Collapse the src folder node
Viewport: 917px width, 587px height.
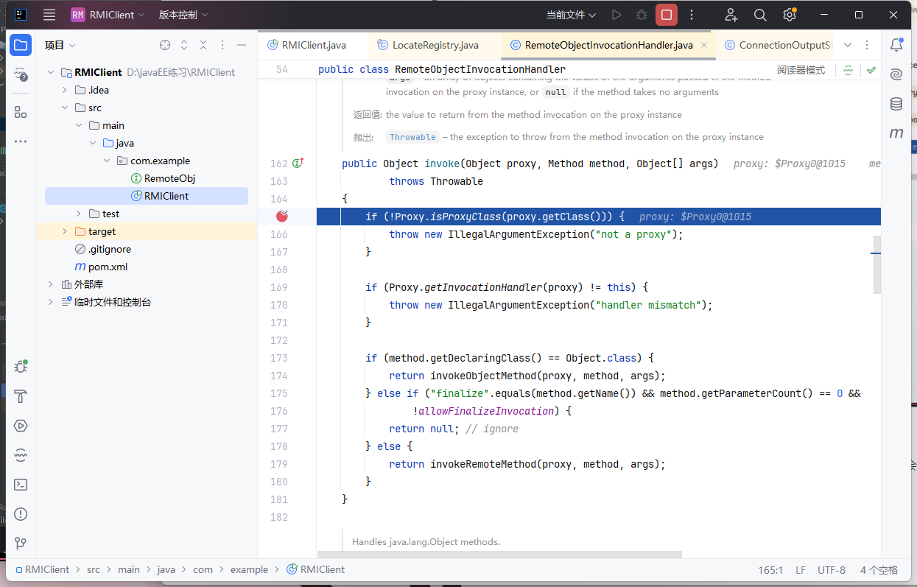tap(64, 108)
